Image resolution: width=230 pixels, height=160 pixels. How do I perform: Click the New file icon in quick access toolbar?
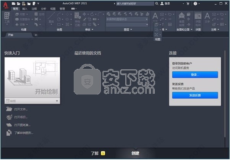[x=13, y=3]
